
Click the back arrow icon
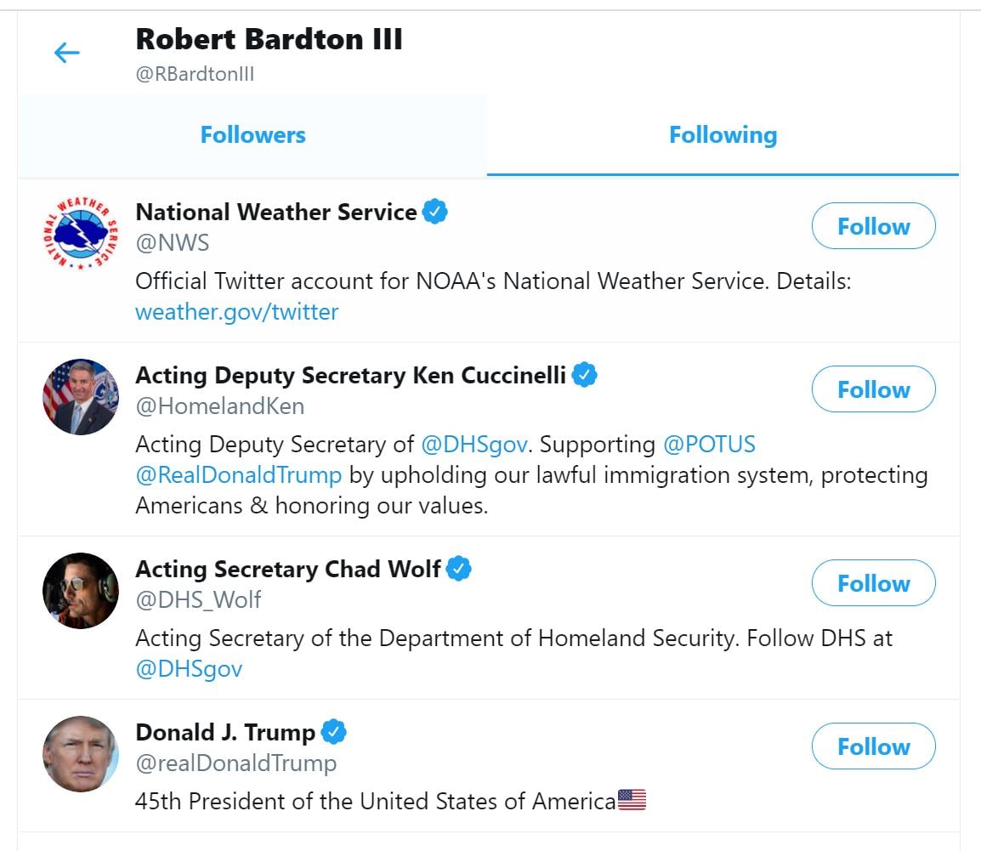(x=66, y=54)
